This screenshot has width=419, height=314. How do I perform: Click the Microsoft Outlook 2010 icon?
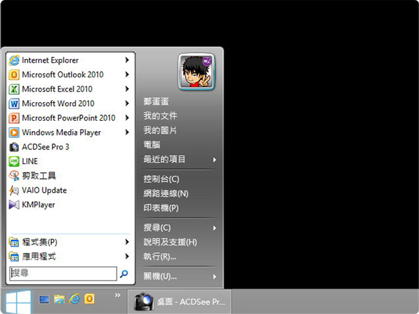tap(14, 75)
